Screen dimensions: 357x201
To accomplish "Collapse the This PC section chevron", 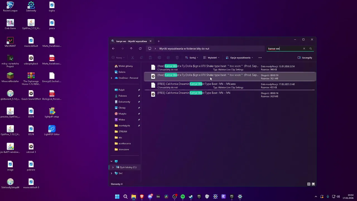I will point(112,161).
